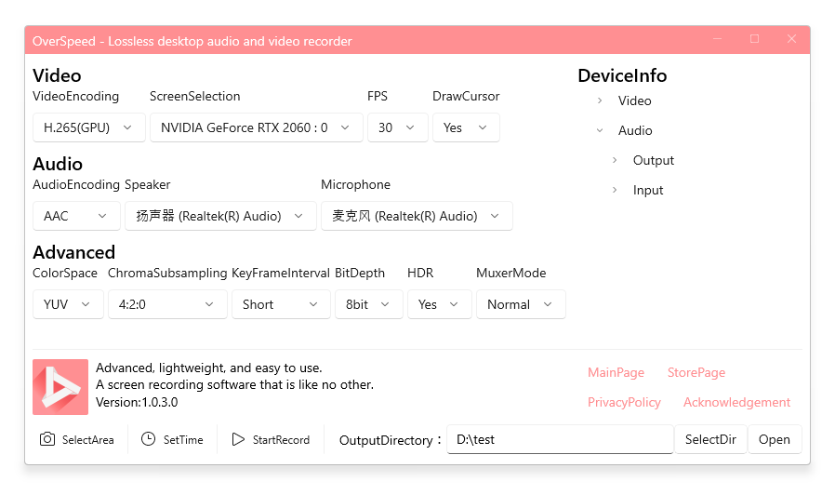
Task: Click the SelectDir button
Action: [x=710, y=439]
